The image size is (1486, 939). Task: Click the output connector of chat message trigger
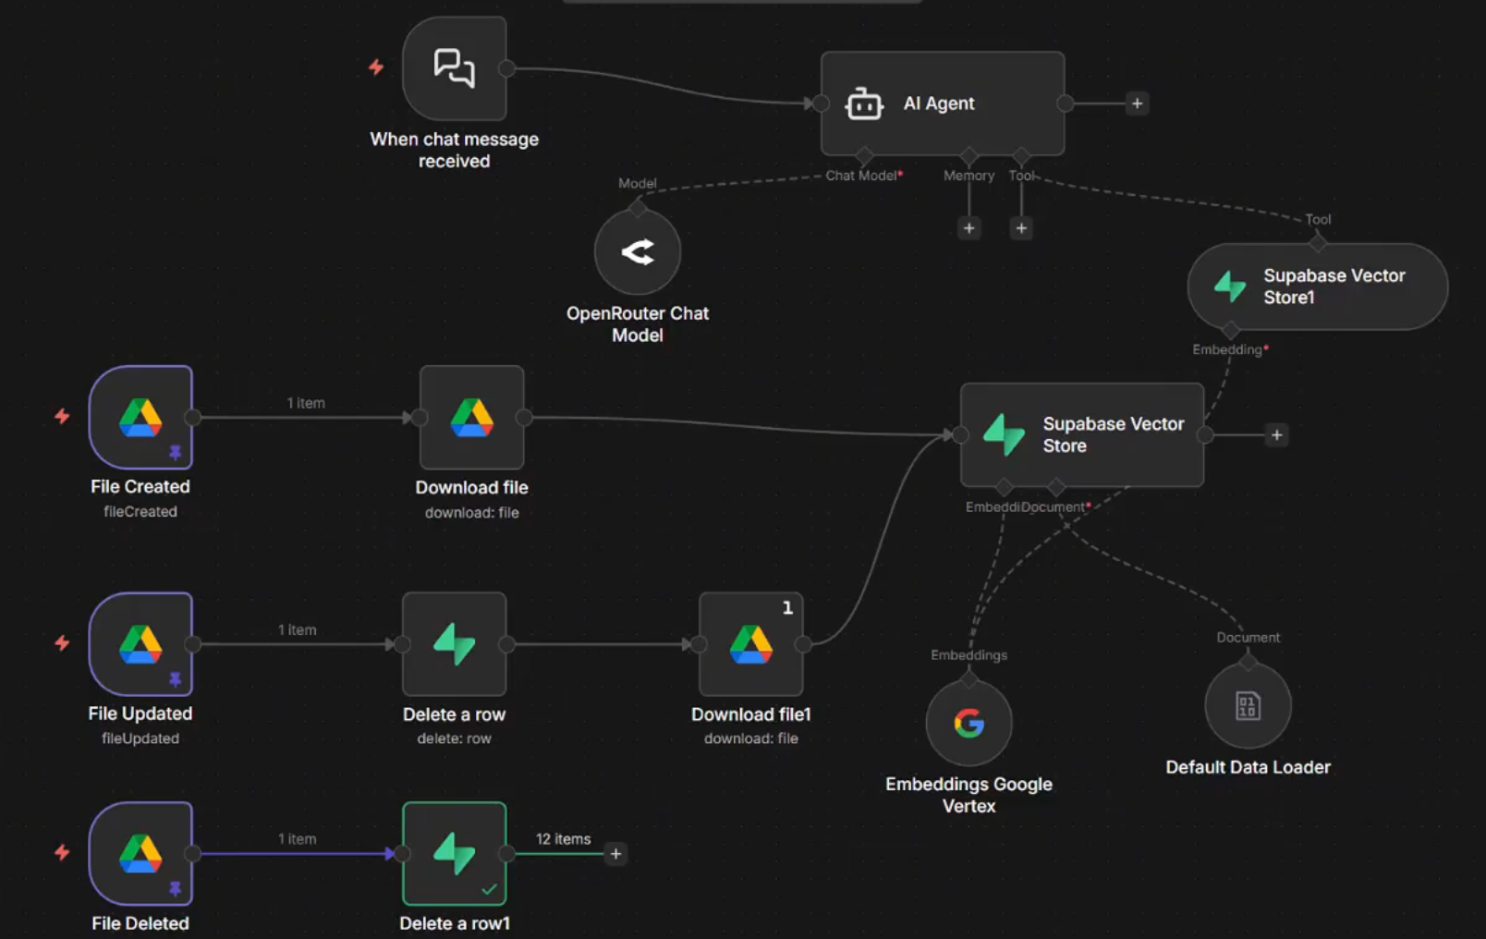[x=506, y=68]
